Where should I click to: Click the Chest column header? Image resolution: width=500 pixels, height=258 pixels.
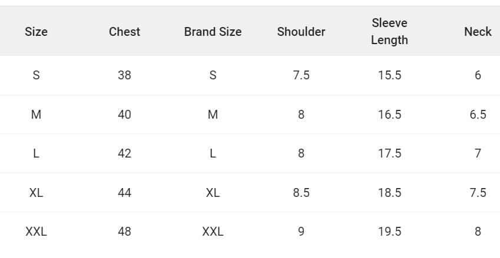(x=124, y=32)
